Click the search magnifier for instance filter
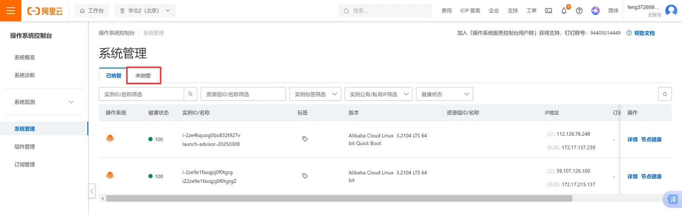 190,94
